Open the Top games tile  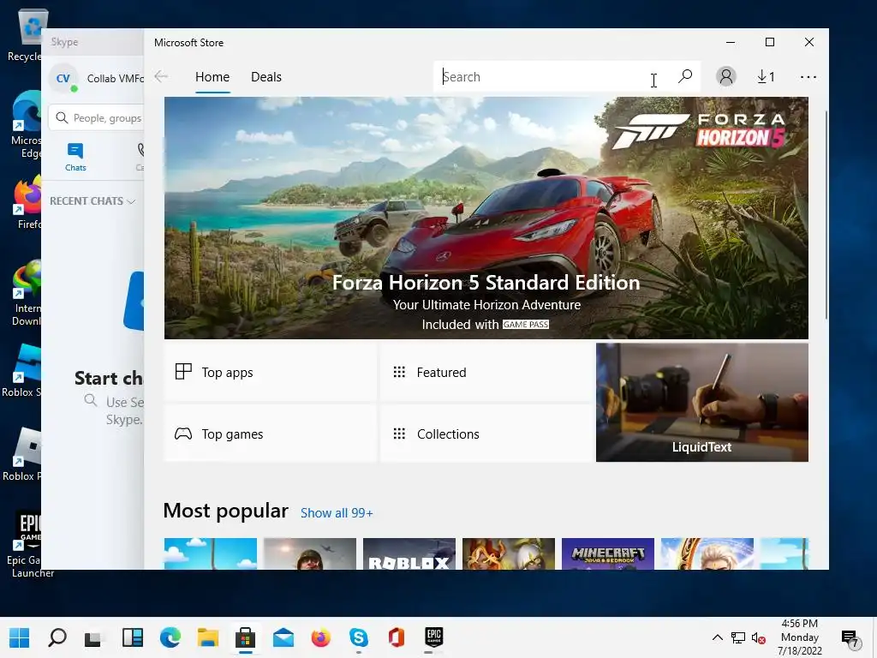point(270,434)
